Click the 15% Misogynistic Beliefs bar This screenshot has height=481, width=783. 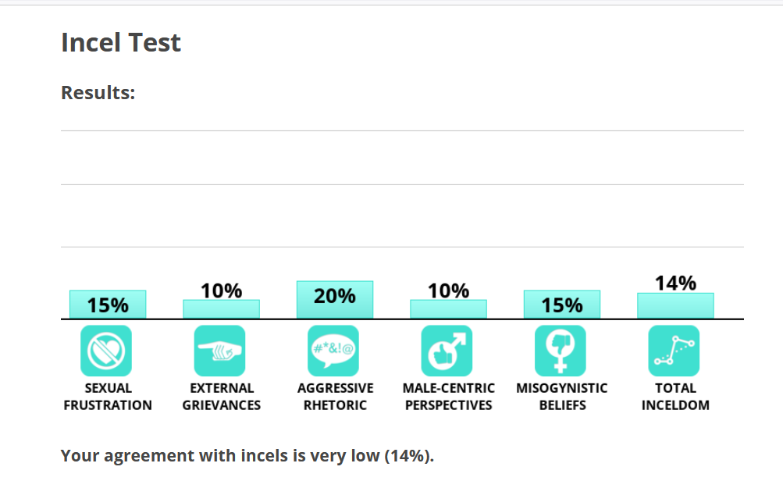point(562,305)
